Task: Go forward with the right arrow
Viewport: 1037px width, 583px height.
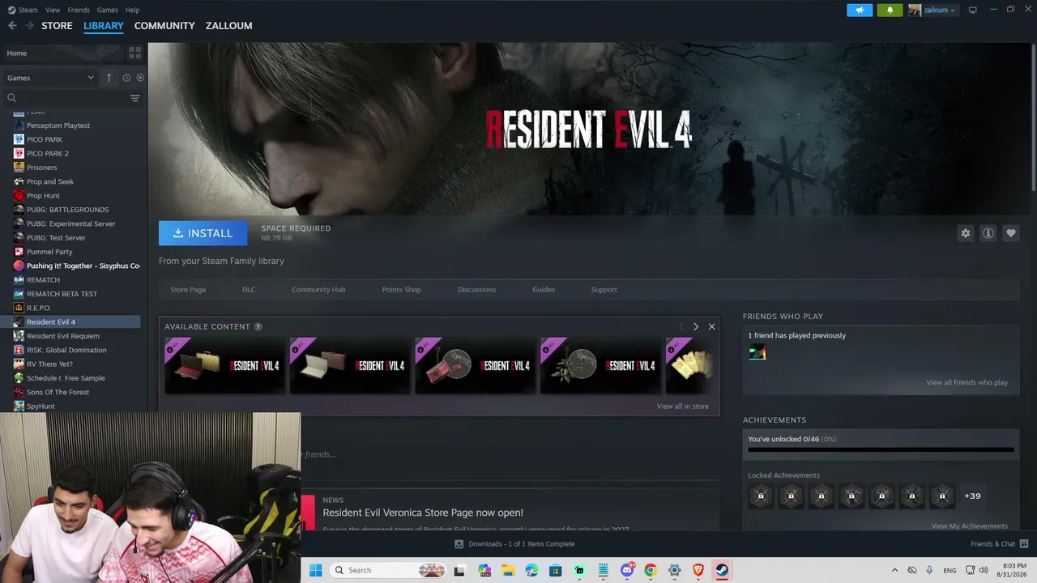Action: [29, 26]
